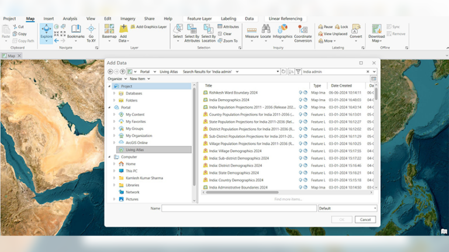This screenshot has width=449, height=252.
Task: Open Coordinate Conversion
Action: point(303,34)
